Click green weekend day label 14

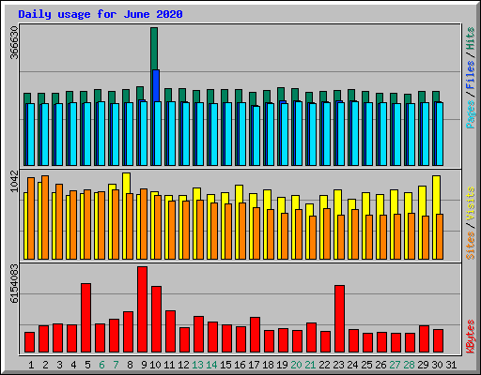click(x=211, y=365)
